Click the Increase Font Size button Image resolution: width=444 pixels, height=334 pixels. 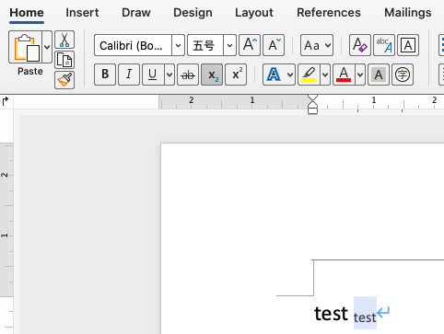(x=250, y=45)
